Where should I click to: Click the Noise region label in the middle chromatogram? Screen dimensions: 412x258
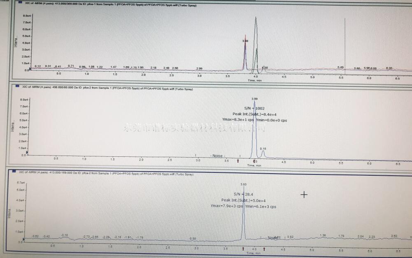(217, 156)
